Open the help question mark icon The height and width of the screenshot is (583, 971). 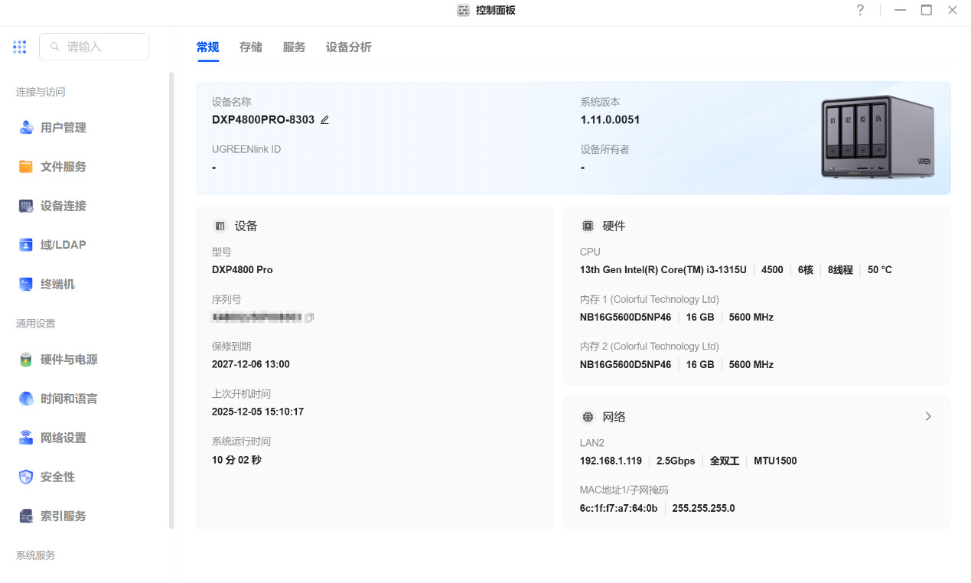[x=860, y=11]
